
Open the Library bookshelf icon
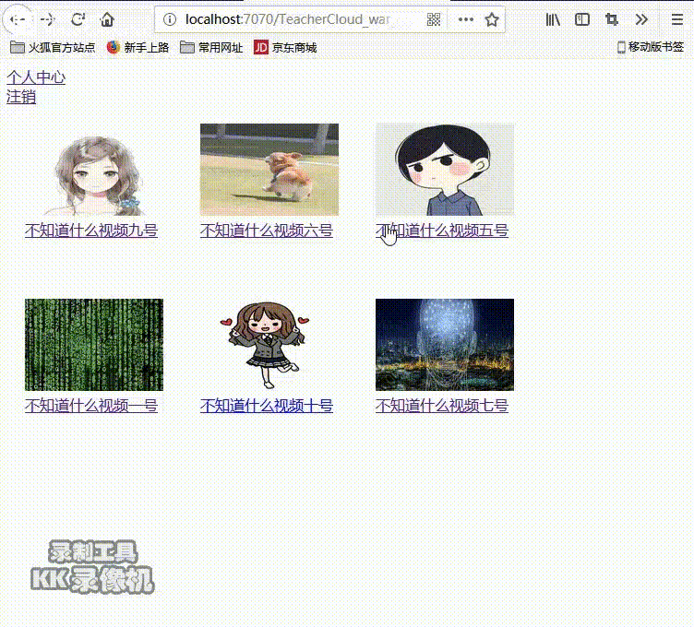point(553,19)
